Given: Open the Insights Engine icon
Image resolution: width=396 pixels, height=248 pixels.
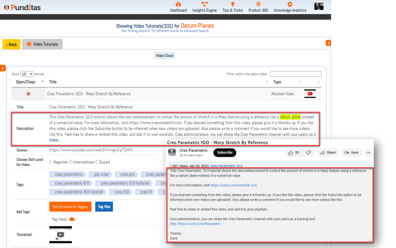Looking at the screenshot, I should [204, 4].
